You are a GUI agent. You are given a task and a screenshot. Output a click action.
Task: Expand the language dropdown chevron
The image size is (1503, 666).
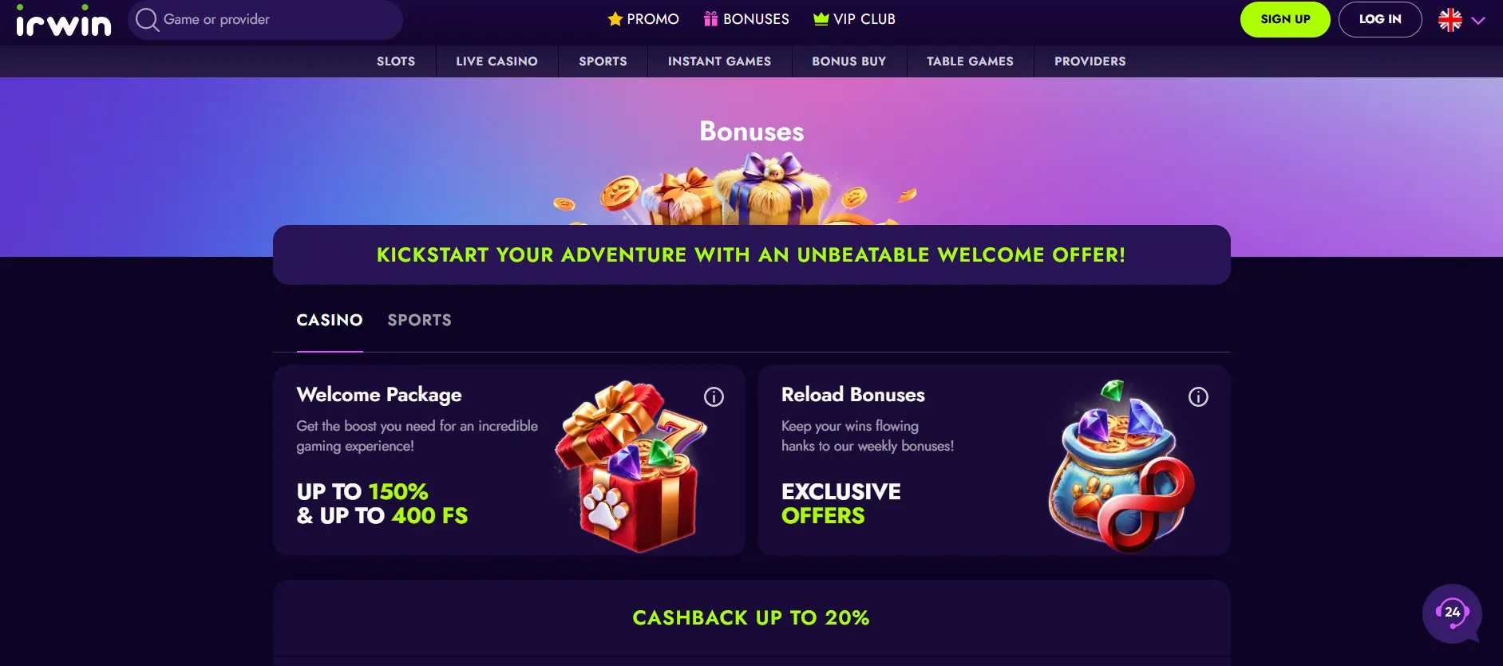[1478, 21]
